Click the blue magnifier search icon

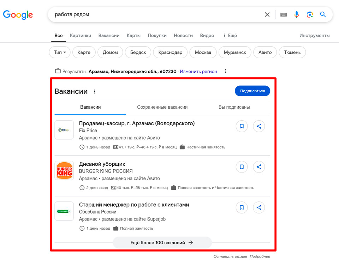(x=323, y=14)
